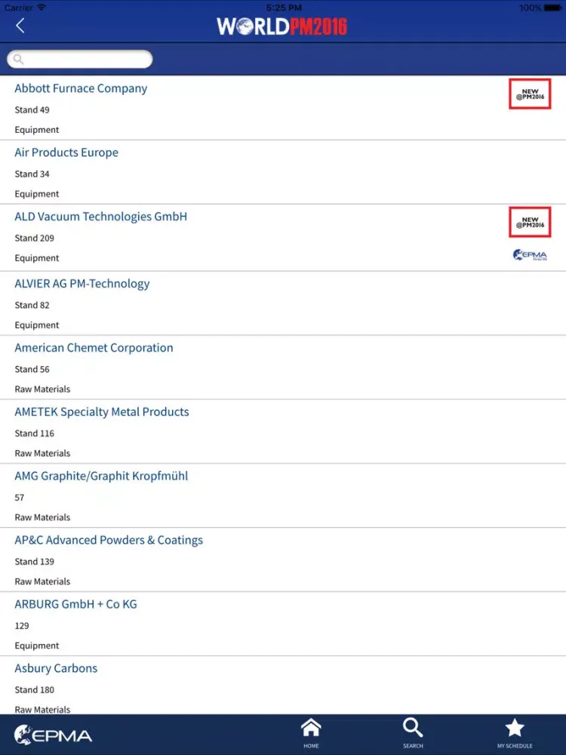Tap the Wi-Fi indicator in status bar
The image size is (566, 755).
coord(42,8)
